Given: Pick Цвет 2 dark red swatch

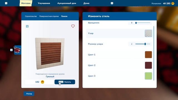Looking at the screenshot, I should [x=148, y=65].
